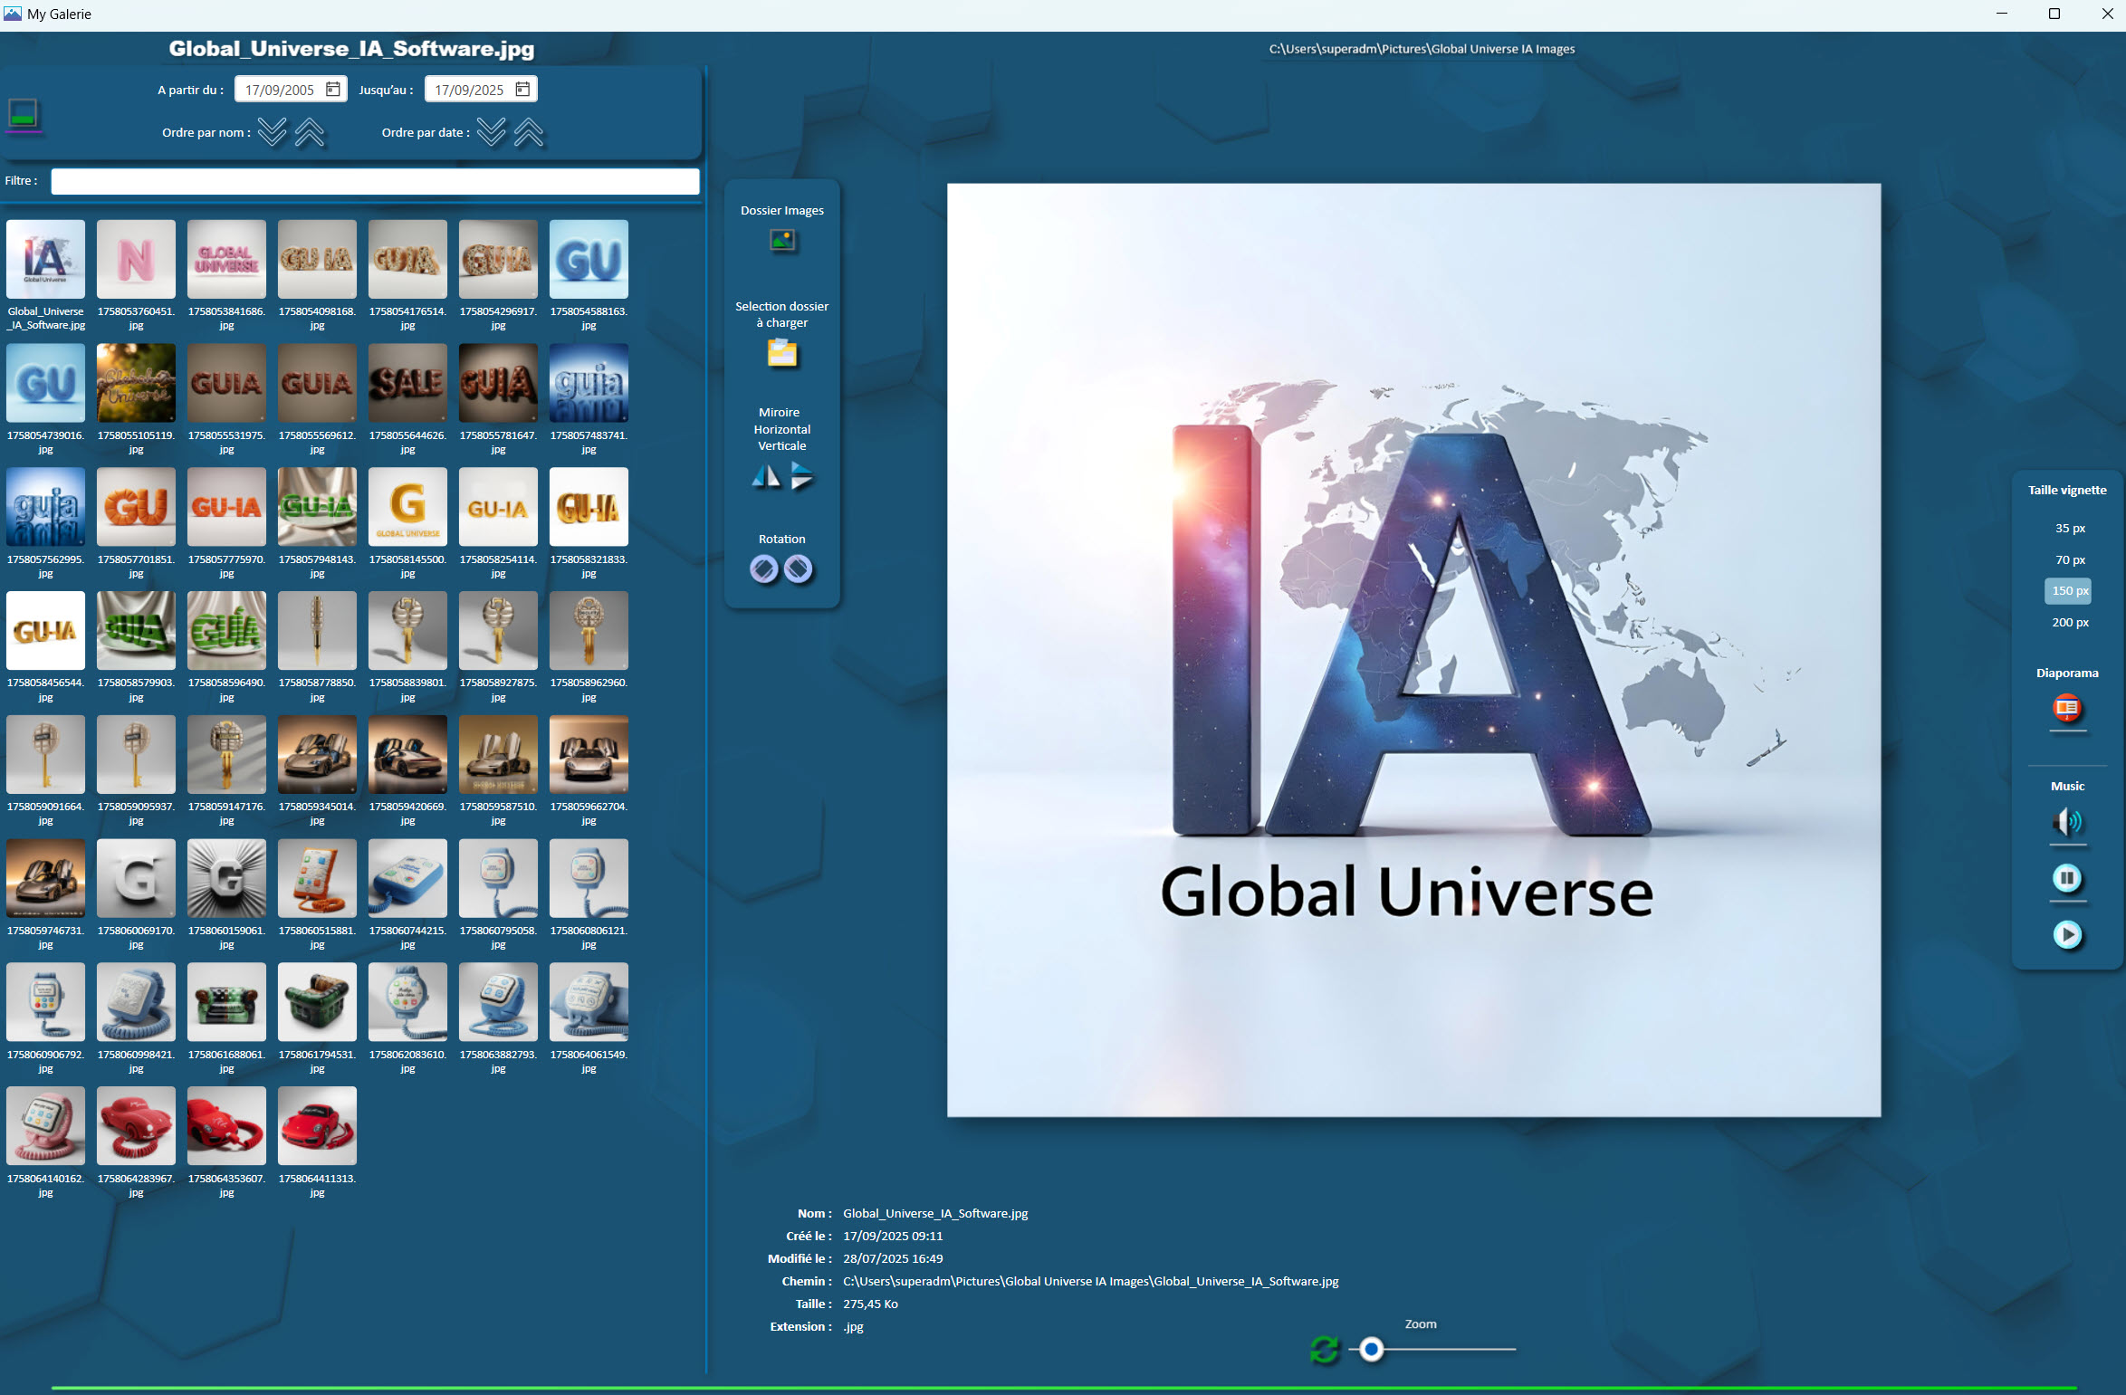Open the 'A partir du' calendar picker

(333, 90)
